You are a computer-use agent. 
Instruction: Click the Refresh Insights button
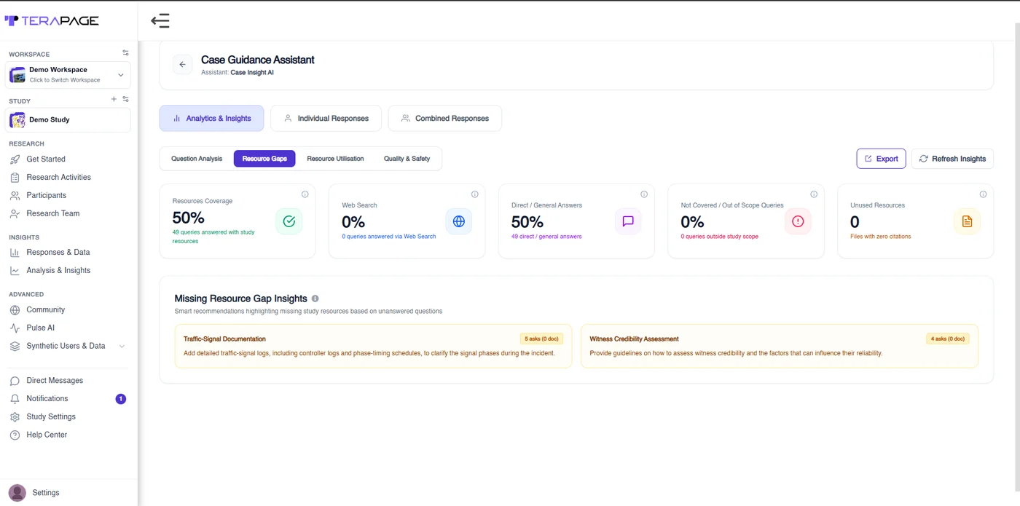click(x=952, y=159)
